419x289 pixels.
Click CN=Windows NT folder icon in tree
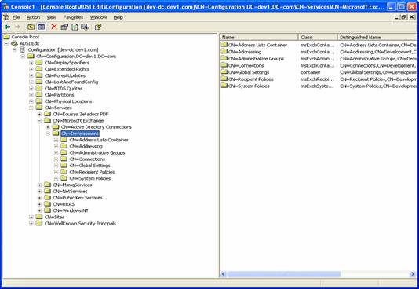(x=47, y=210)
